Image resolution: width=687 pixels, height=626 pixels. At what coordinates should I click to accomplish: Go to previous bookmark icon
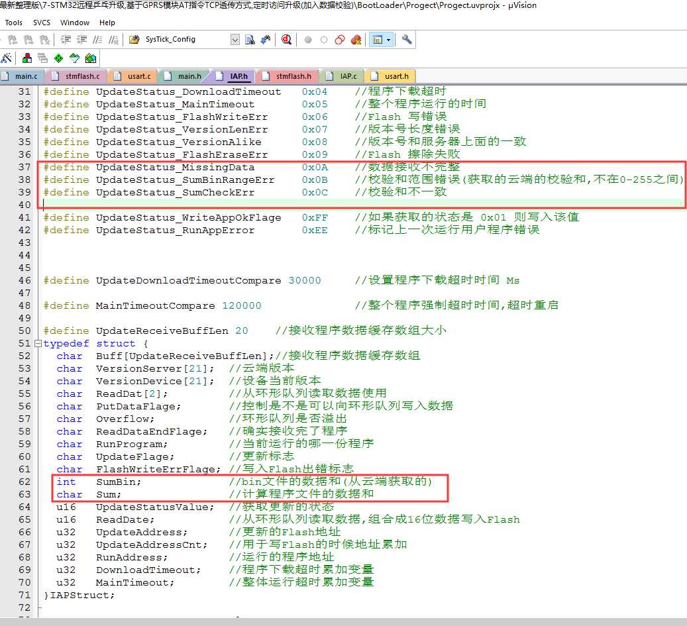click(x=13, y=40)
